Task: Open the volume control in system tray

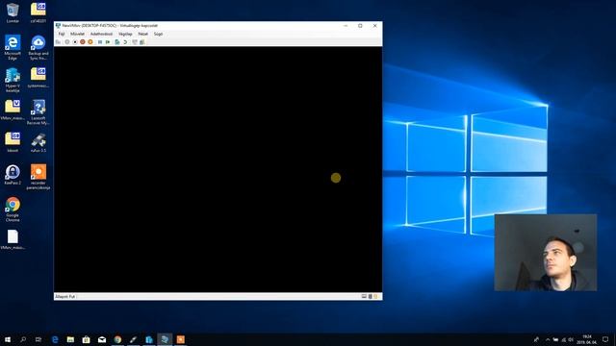Action: point(571,339)
